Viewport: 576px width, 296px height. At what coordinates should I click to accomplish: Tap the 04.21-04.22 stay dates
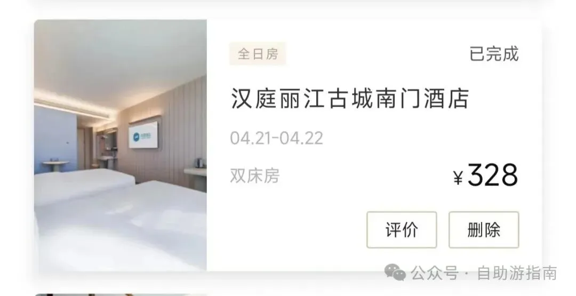277,139
